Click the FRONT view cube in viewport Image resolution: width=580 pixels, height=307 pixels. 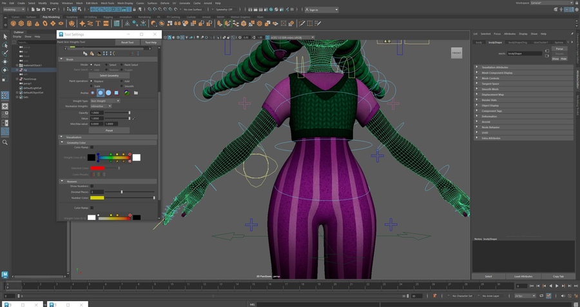pos(456,53)
